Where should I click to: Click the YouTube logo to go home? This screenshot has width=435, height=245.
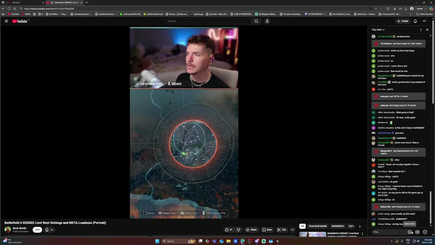20,21
